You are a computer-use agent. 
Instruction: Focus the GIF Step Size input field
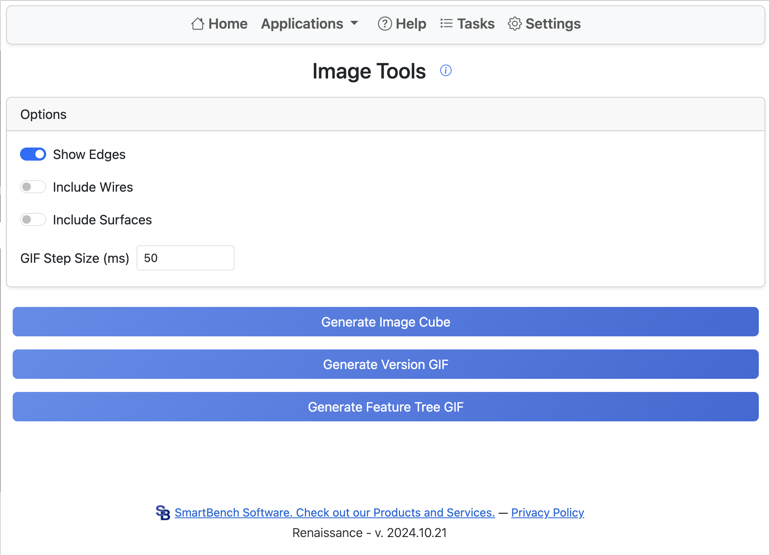click(x=185, y=258)
